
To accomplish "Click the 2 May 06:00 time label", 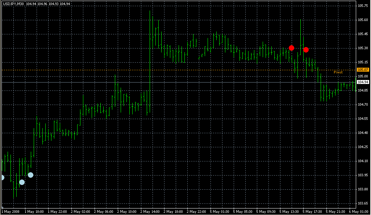I will [104, 212].
